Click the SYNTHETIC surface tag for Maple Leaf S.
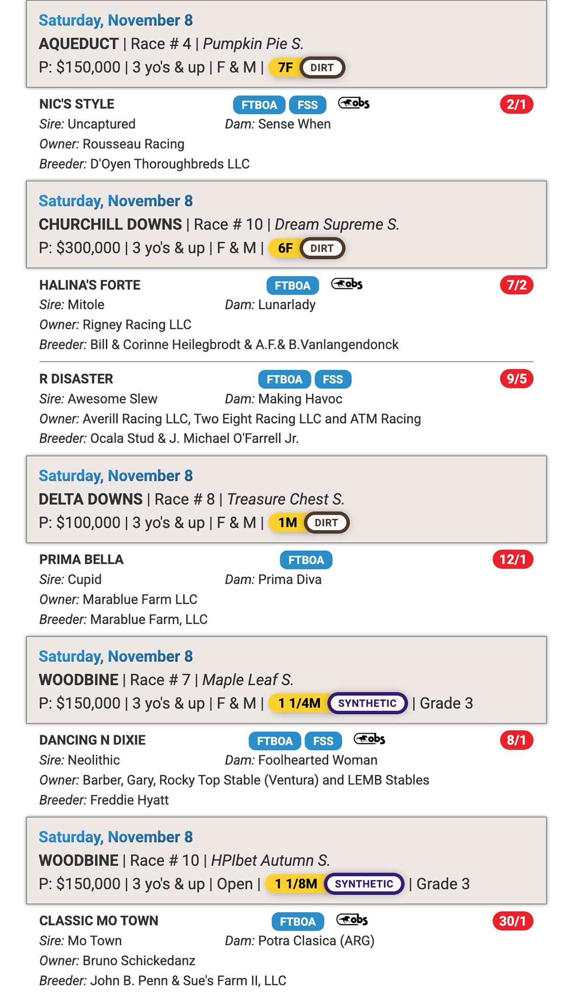This screenshot has width=573, height=993. pyautogui.click(x=367, y=703)
